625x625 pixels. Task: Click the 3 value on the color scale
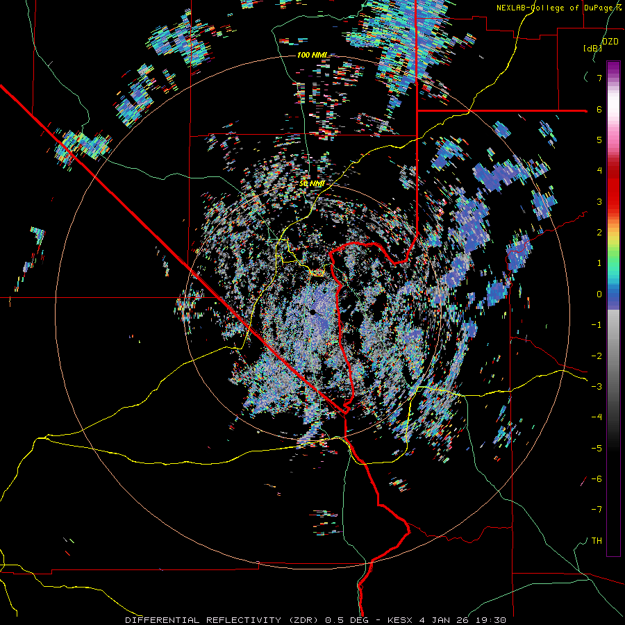pos(599,201)
